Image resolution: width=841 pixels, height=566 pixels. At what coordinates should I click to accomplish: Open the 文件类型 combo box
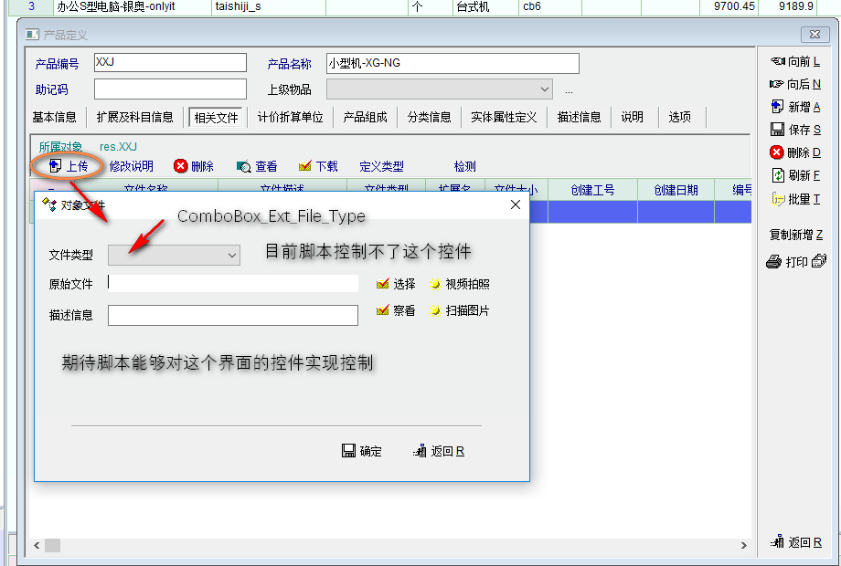pos(174,256)
